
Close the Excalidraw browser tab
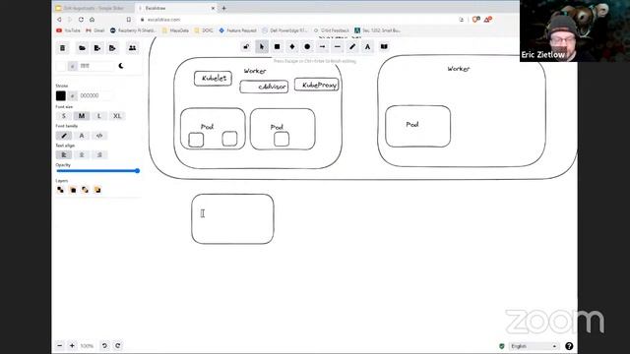pyautogui.click(x=213, y=8)
